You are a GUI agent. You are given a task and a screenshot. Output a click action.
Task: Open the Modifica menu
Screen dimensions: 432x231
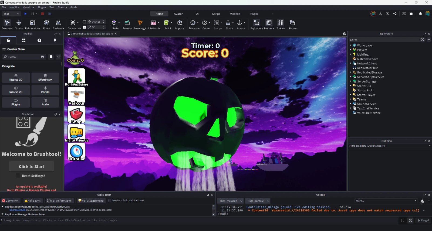tap(14, 8)
